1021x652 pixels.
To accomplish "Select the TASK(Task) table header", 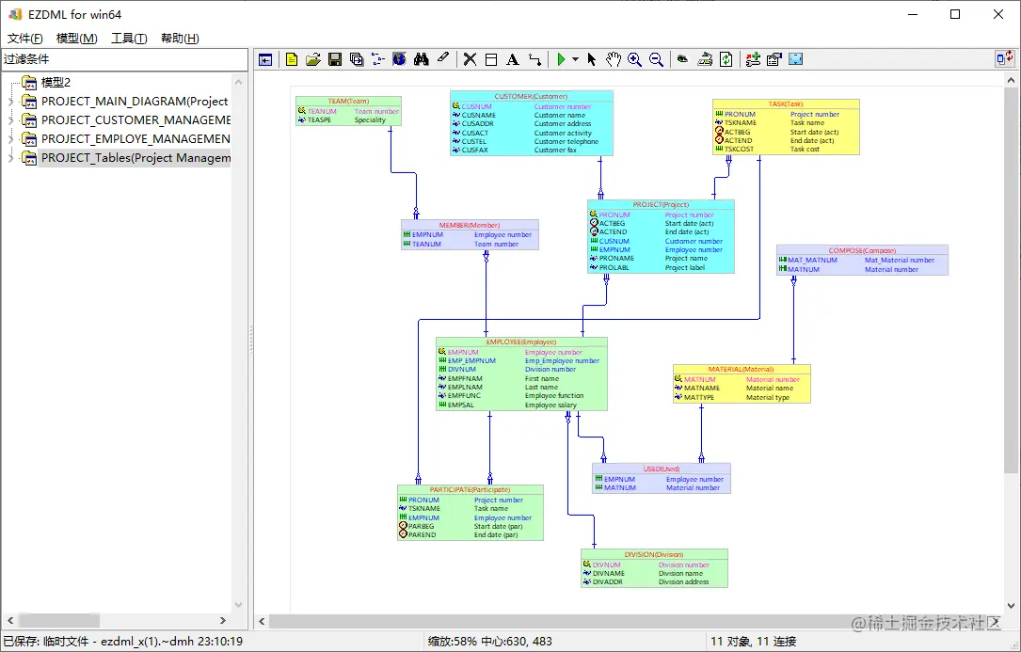I will (x=786, y=103).
